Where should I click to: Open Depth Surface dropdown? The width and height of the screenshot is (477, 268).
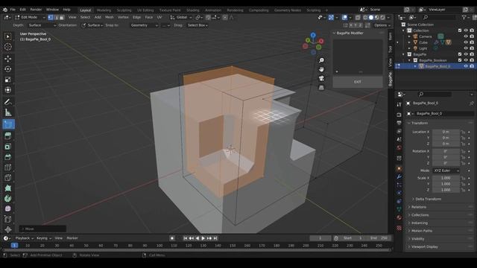[x=42, y=25]
